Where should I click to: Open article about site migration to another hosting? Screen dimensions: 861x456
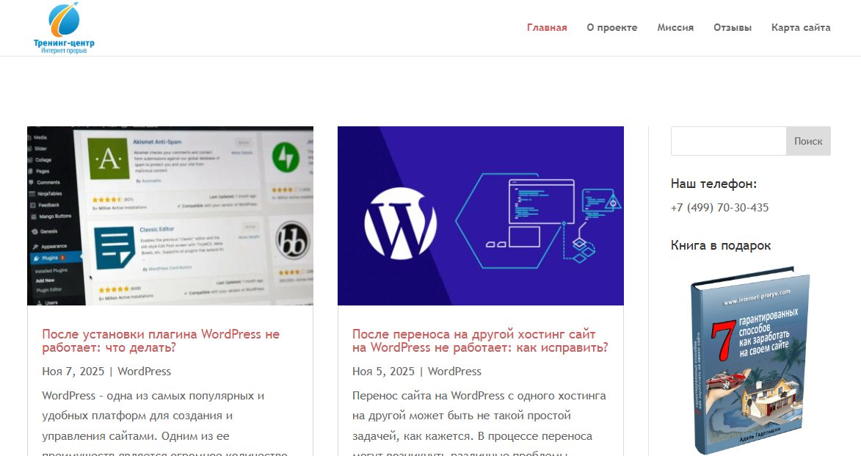point(480,341)
